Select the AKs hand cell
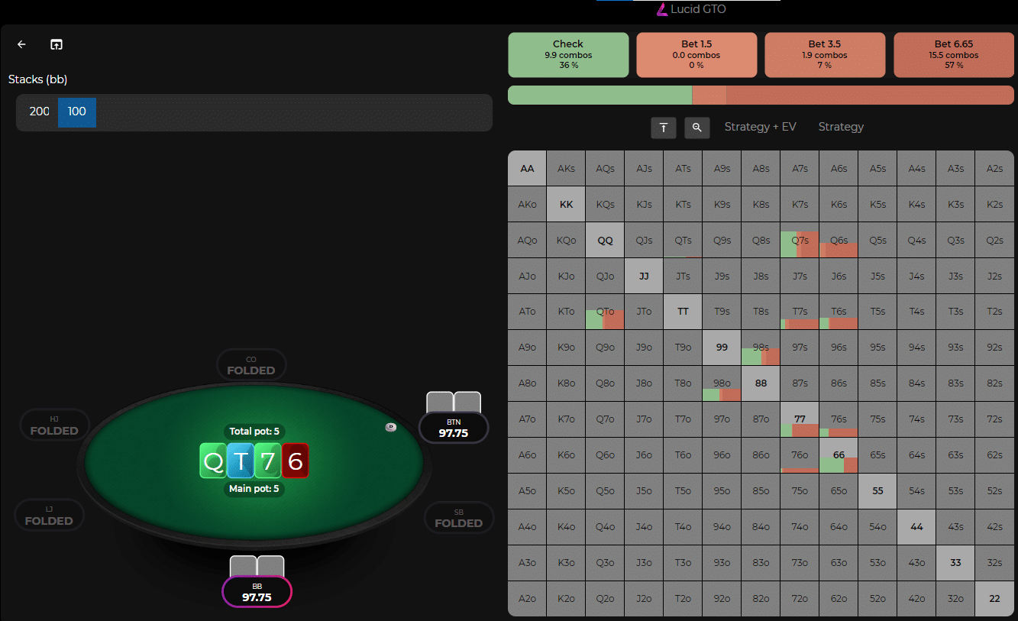Viewport: 1018px width, 621px height. (x=566, y=169)
